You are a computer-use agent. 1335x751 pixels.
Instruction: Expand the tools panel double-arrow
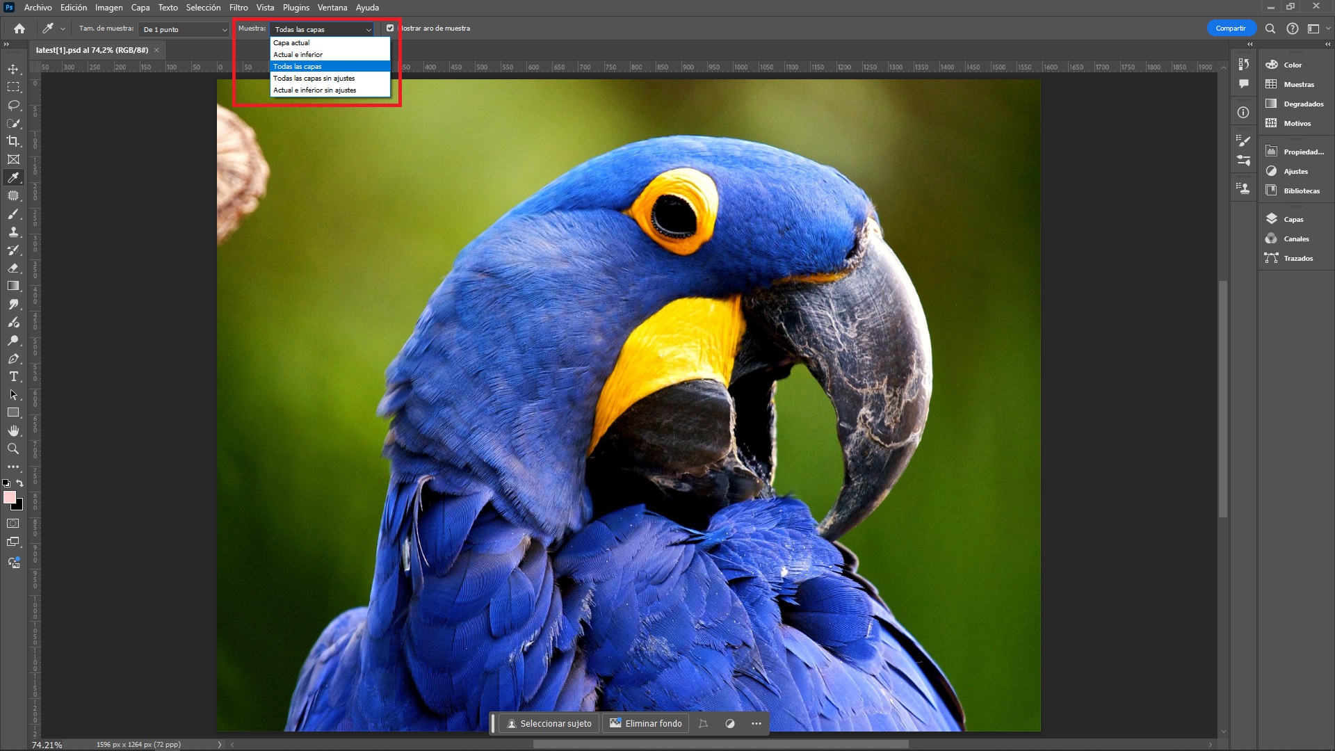(x=7, y=44)
